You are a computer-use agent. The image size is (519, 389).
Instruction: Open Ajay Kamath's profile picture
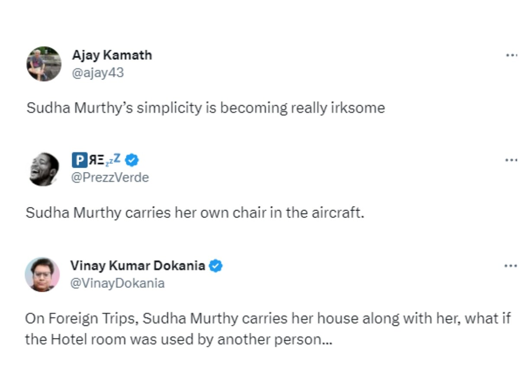pyautogui.click(x=44, y=64)
